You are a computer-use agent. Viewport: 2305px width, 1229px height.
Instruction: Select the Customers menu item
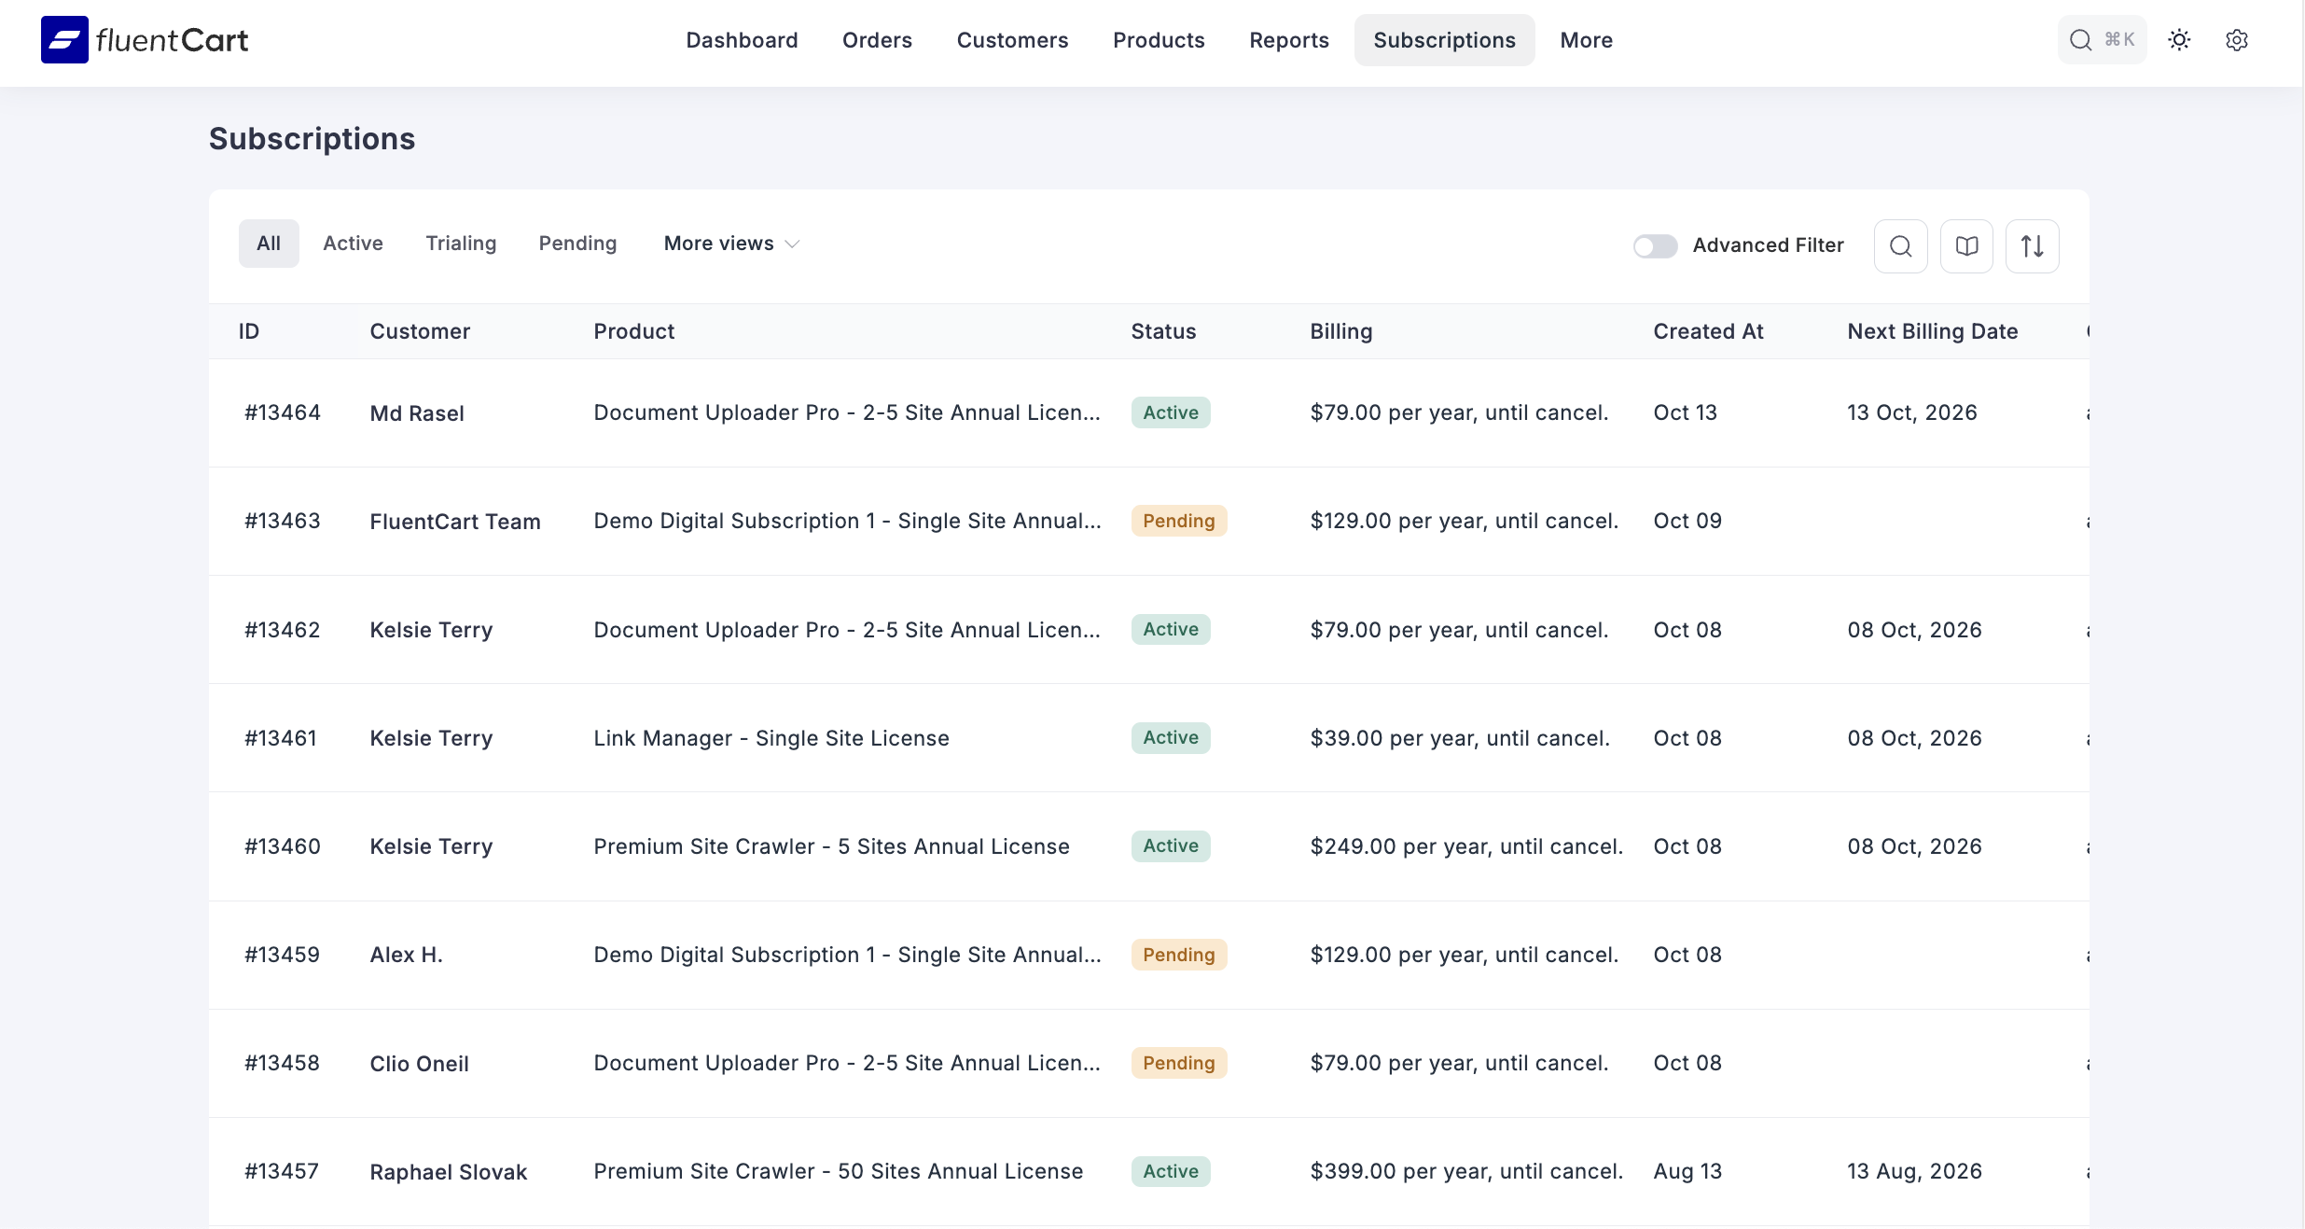click(x=1012, y=40)
